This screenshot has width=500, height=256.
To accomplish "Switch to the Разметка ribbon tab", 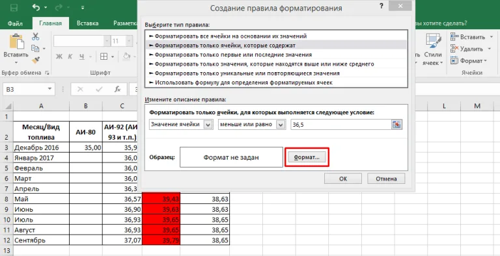I will (x=125, y=23).
